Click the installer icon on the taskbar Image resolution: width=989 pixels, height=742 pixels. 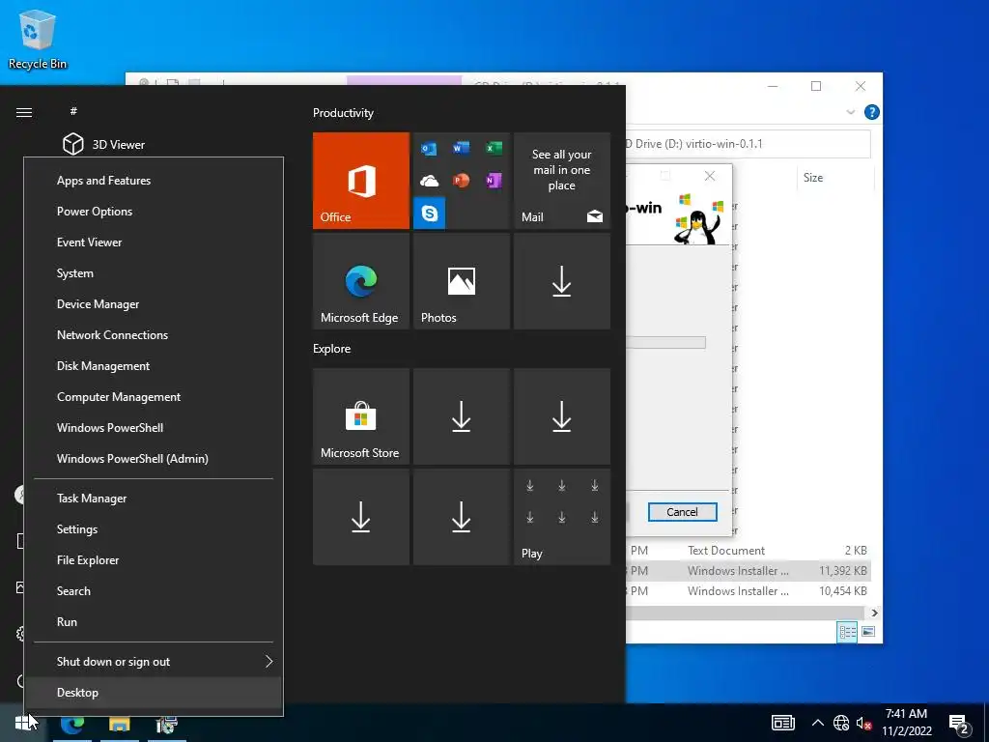tap(166, 724)
